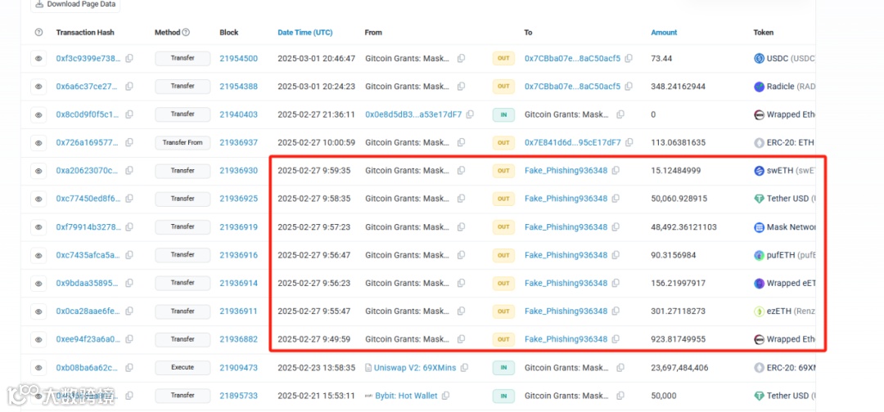Copy To address in the 73.44 USDC row
884x412 pixels.
(x=629, y=59)
